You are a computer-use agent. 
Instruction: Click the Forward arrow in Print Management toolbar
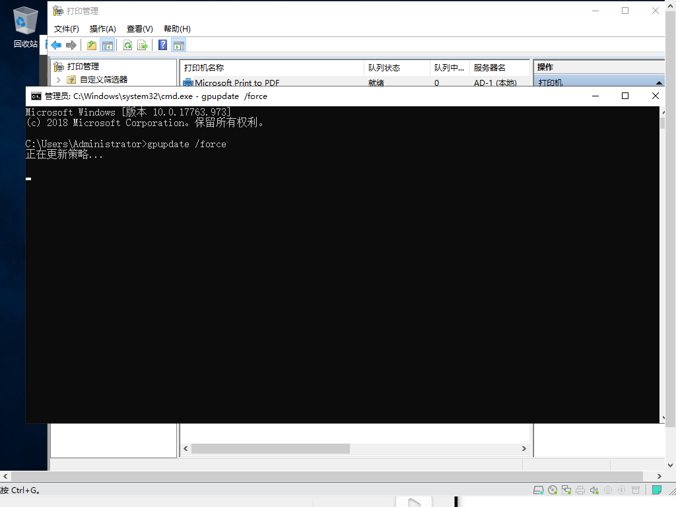click(x=71, y=46)
